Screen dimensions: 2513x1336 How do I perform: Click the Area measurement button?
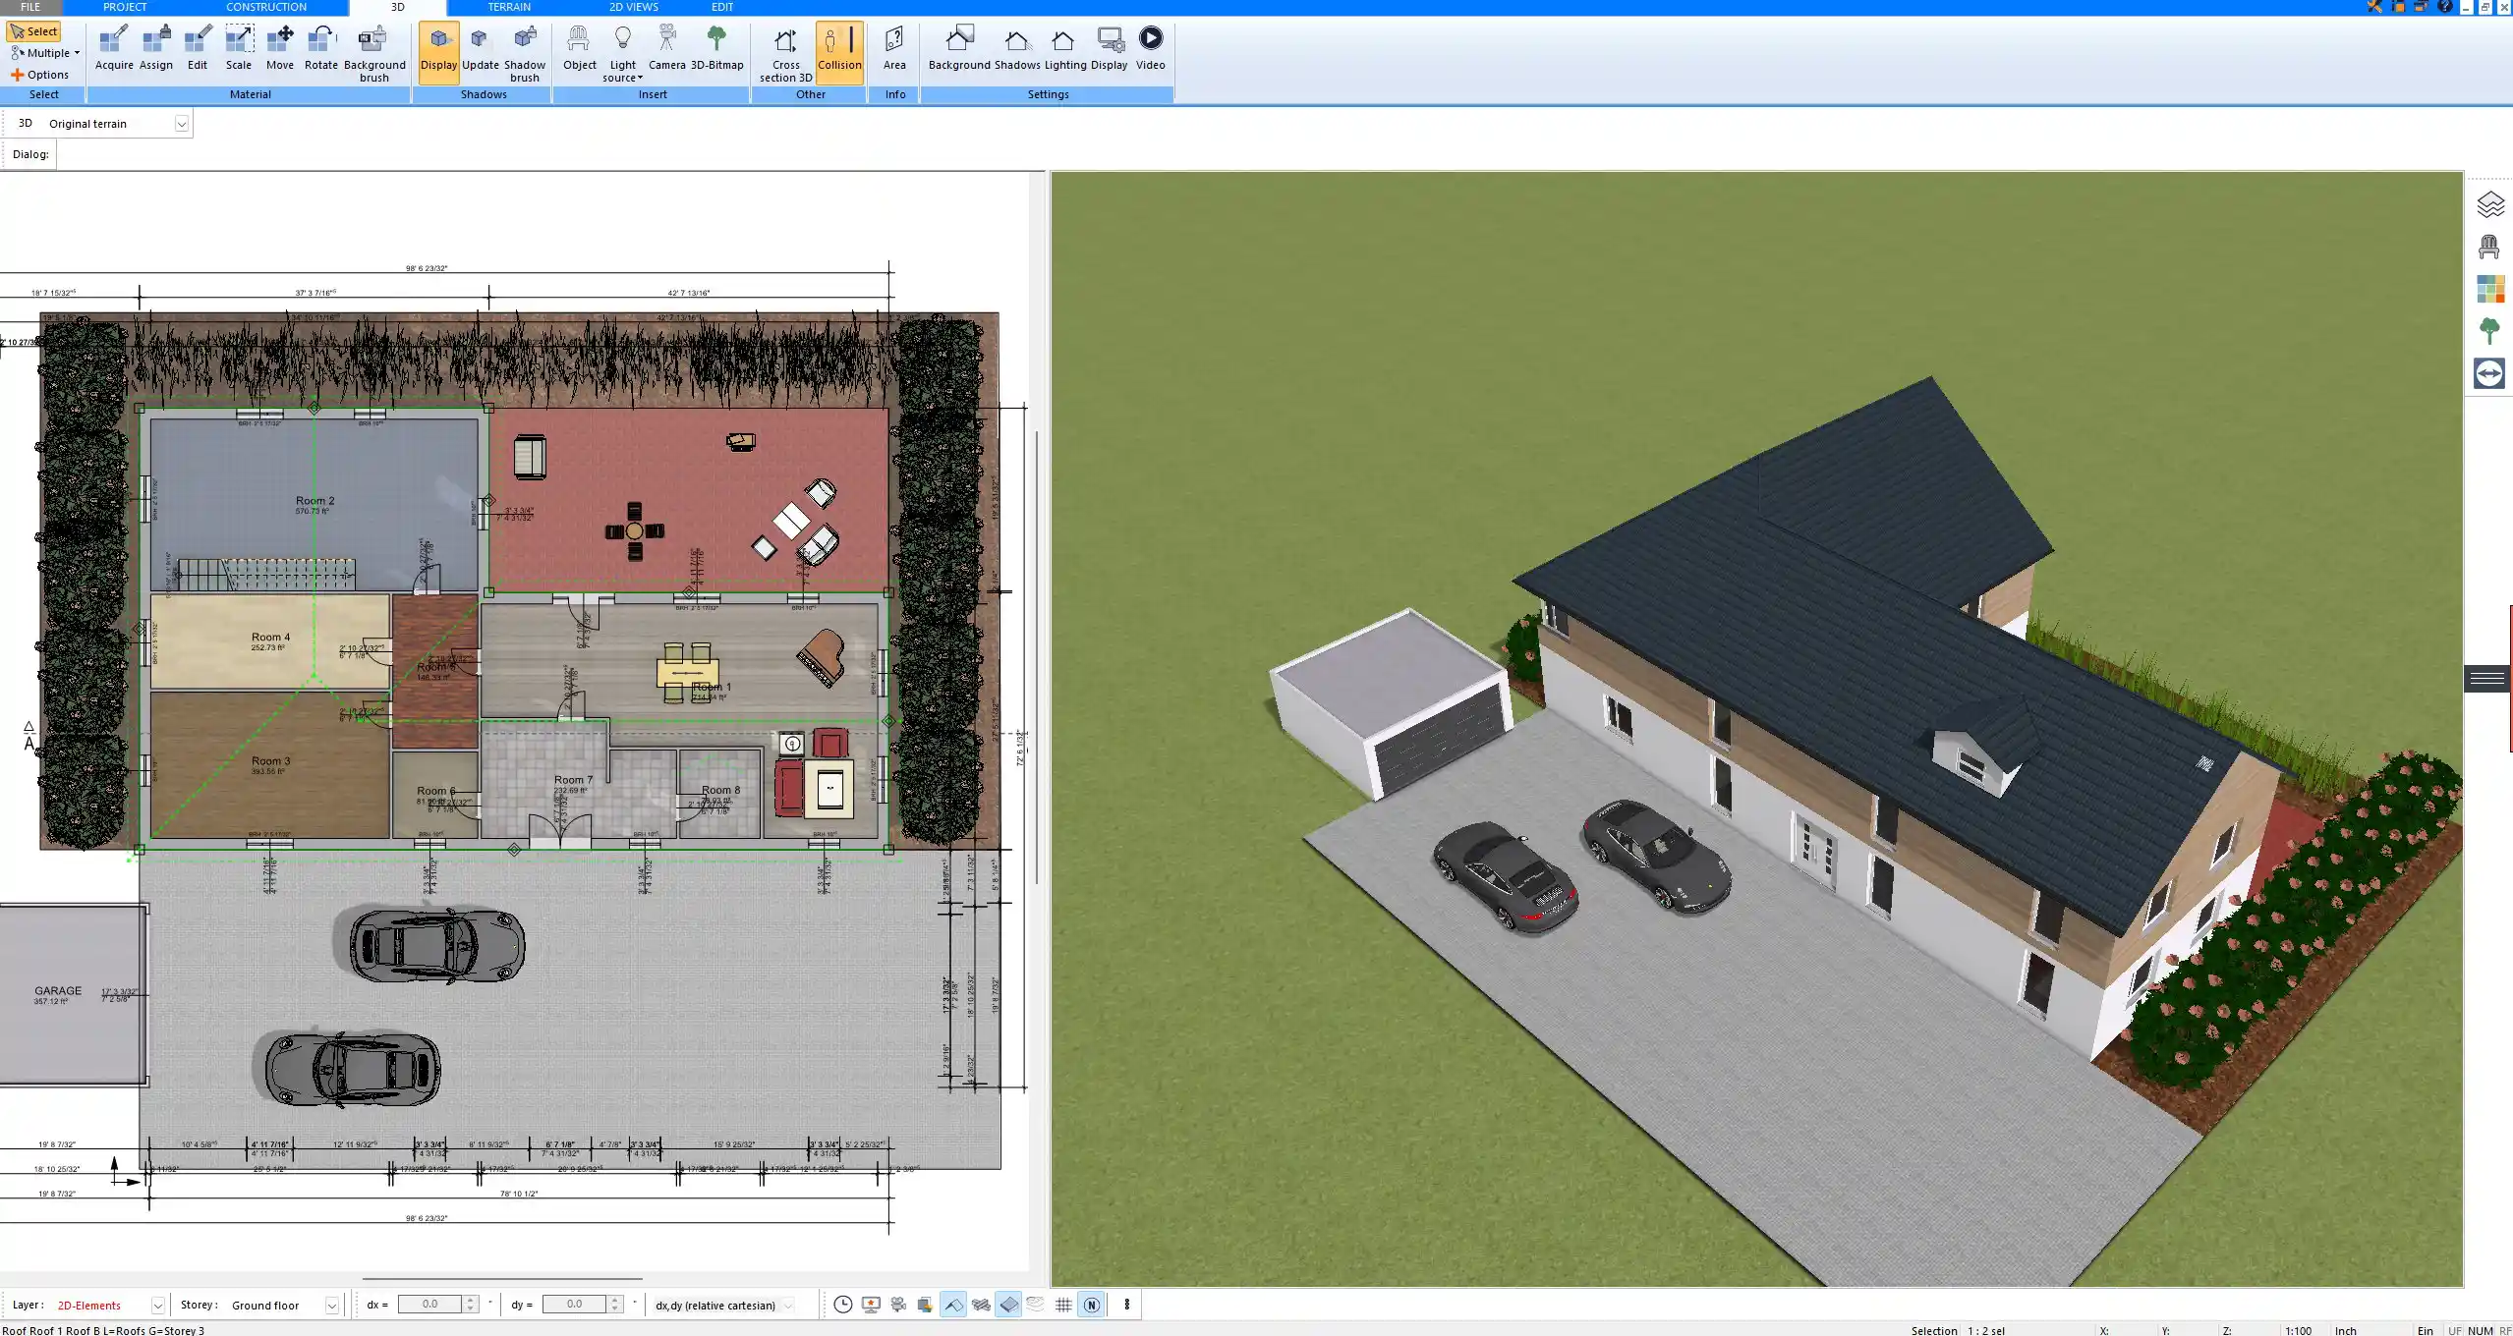893,47
